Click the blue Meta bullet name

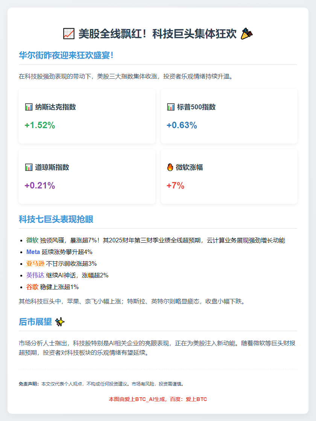33,252
